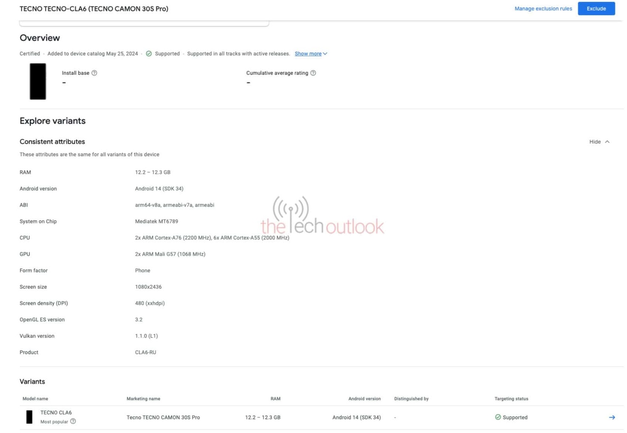The image size is (627, 433).
Task: Select the OpenGL ES 3.2 value
Action: click(x=139, y=319)
